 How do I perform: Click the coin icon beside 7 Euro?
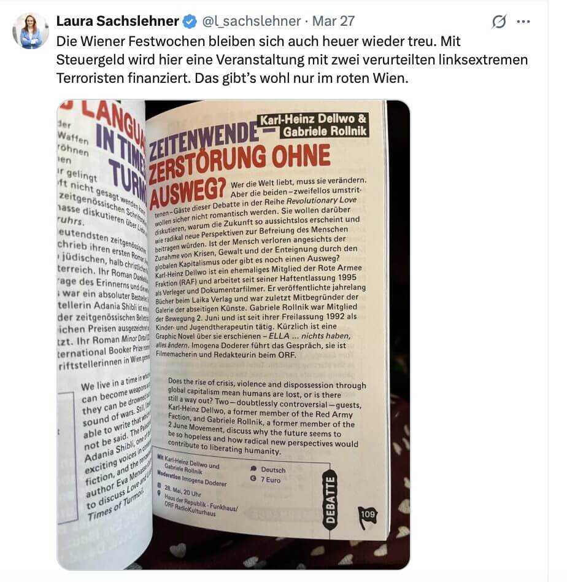coord(253,478)
